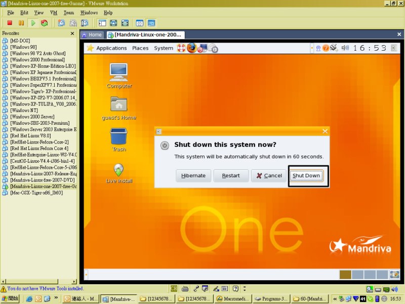Show the VM Summary view icon
This screenshot has width=405, height=304.
[140, 23]
